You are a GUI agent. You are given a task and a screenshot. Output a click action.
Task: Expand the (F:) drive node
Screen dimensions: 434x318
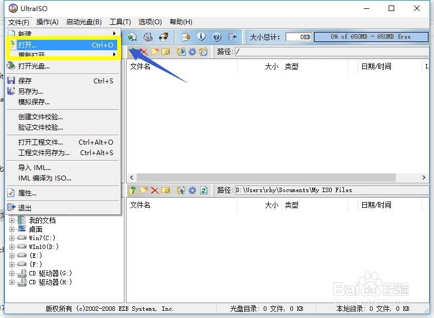pos(12,264)
